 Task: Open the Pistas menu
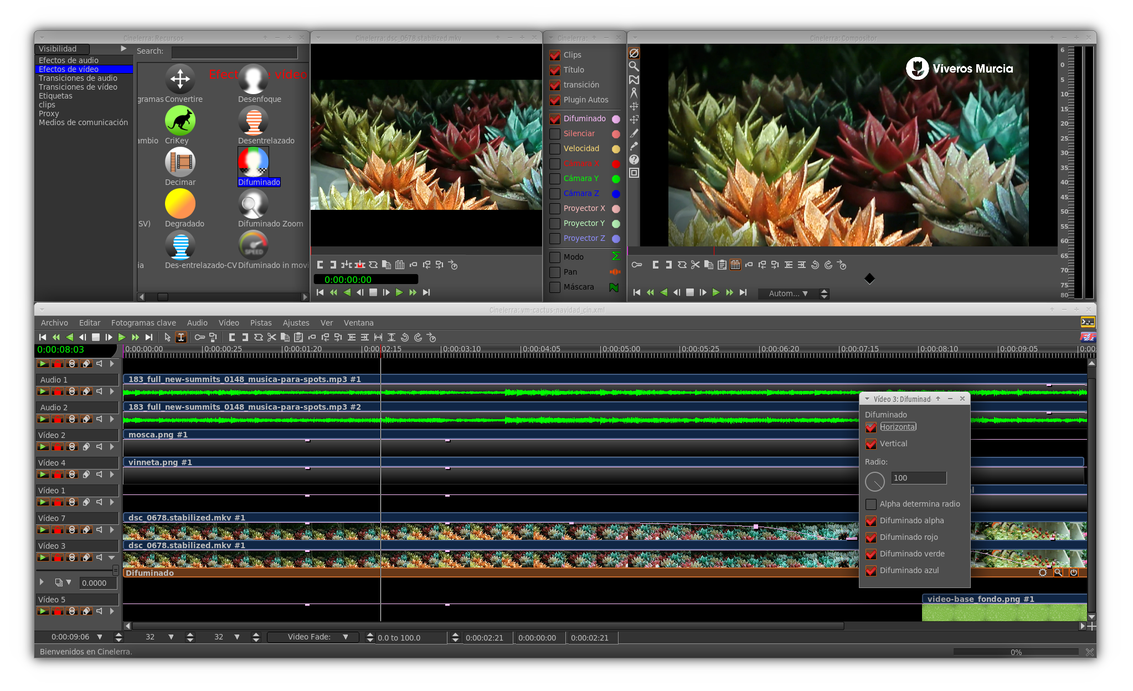260,323
